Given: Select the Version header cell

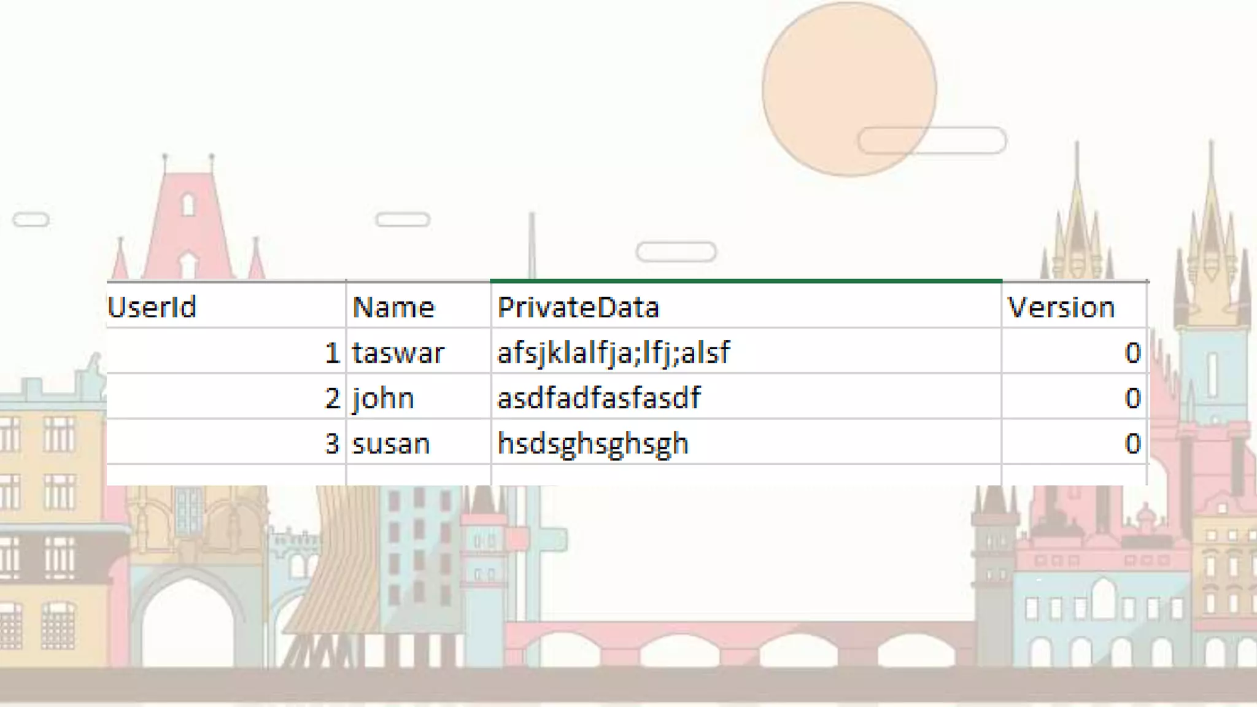Looking at the screenshot, I should click(x=1074, y=306).
